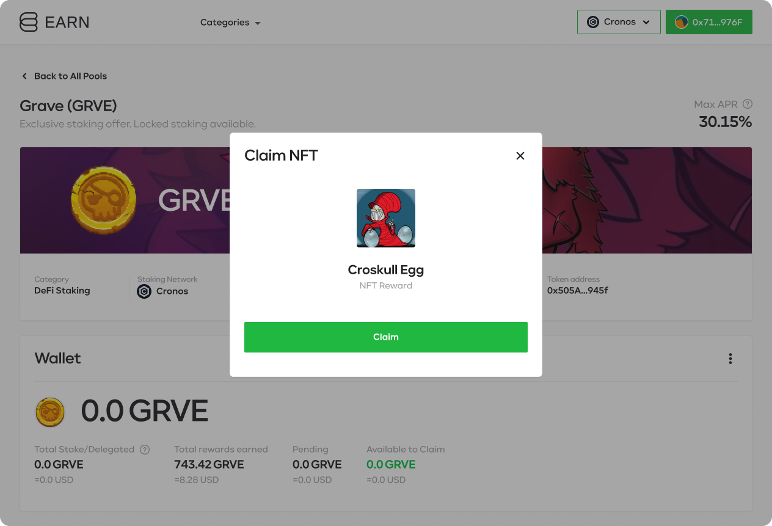The image size is (772, 526).
Task: Click the Croskull Egg NFT image
Action: 386,218
